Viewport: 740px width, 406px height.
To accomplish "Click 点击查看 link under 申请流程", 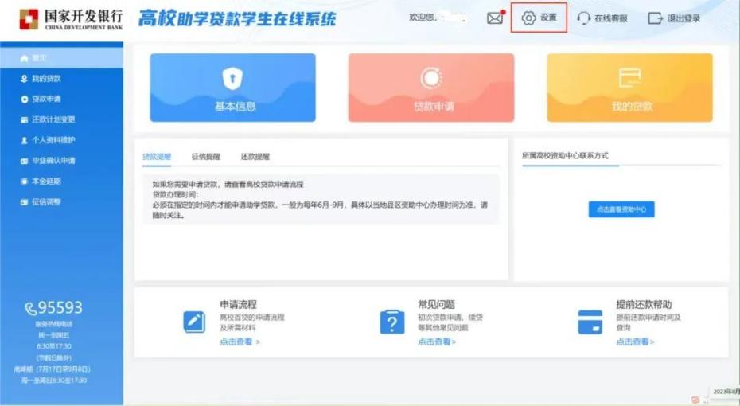I will [240, 342].
